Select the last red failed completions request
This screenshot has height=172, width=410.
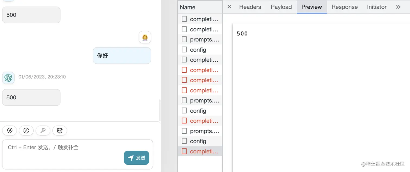coord(200,151)
